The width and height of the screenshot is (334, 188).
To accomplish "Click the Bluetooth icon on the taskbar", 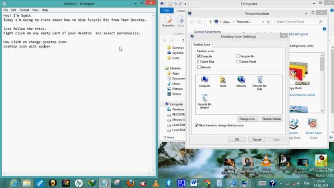I will click(x=169, y=183).
